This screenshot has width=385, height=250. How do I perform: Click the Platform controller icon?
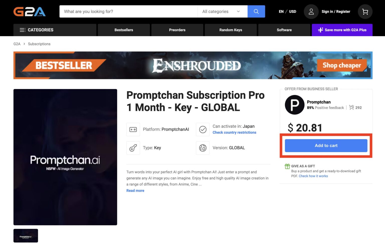point(133,129)
